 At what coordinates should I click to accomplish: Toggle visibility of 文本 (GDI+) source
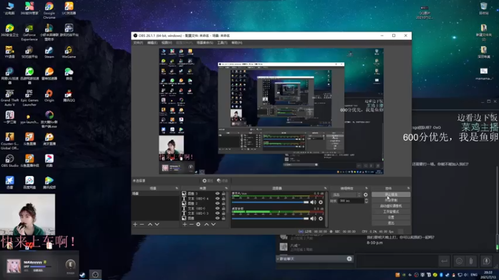[x=217, y=208]
